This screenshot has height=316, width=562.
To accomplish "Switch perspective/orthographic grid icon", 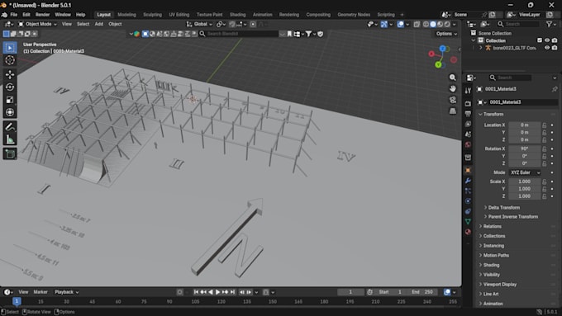I will click(x=453, y=111).
